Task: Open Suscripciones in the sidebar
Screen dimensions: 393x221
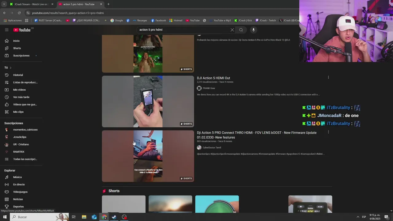Action: 21,56
